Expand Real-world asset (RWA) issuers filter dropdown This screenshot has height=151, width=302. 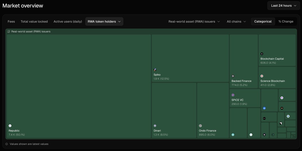(194, 22)
